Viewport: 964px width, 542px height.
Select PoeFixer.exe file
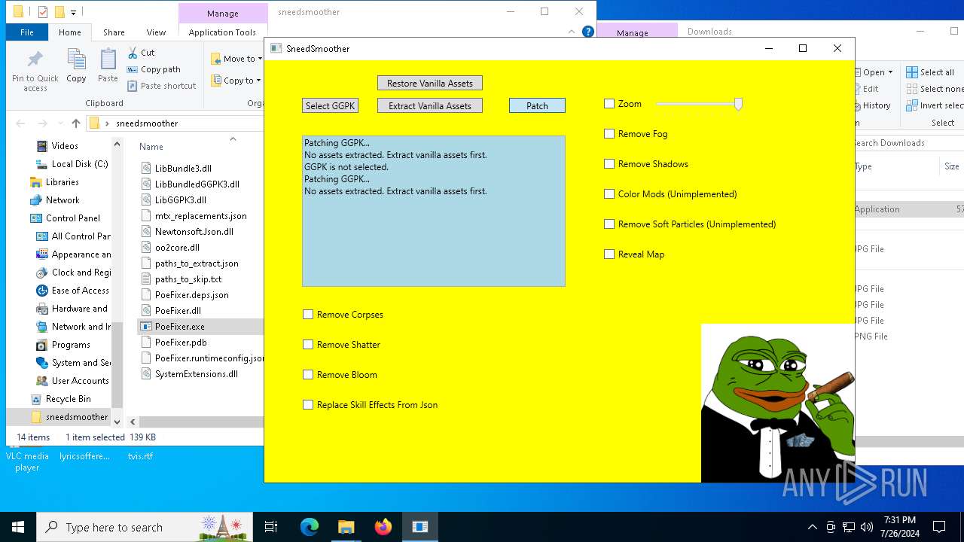tap(179, 327)
